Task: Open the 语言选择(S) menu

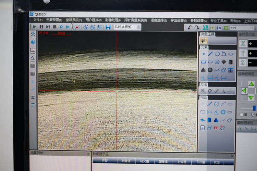Action: pos(159,20)
